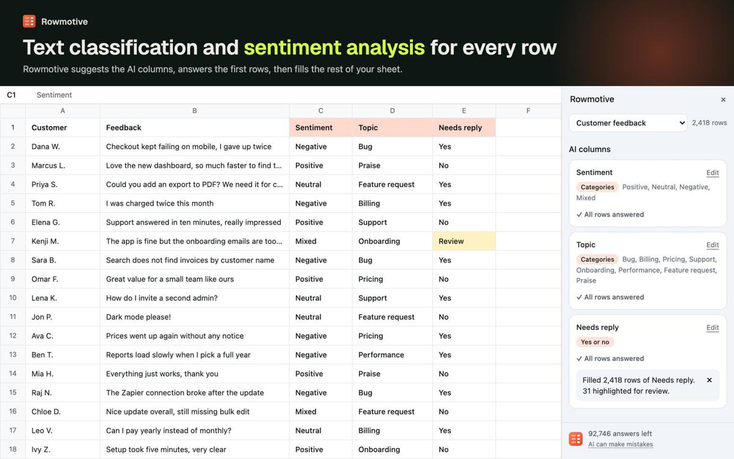
Task: Click the Onboarding topic cell for Ivy Z.
Action: coord(392,449)
